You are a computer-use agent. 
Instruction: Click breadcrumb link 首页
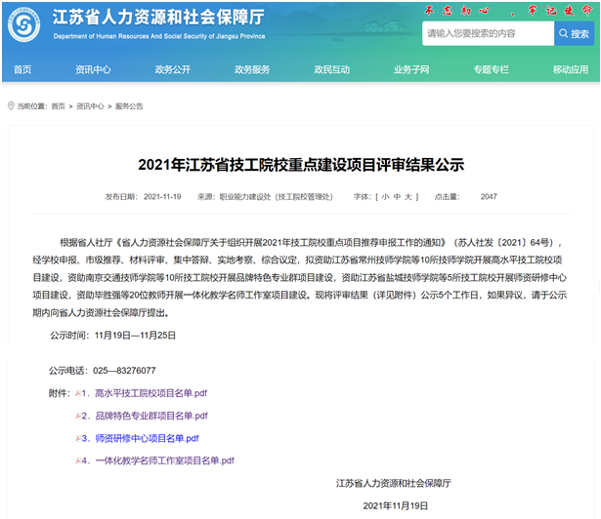58,106
